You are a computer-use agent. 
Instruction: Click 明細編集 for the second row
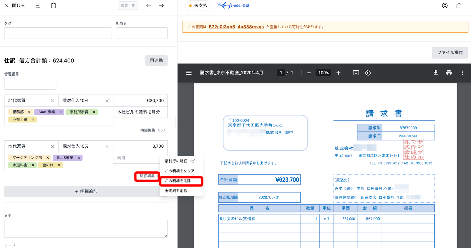(x=147, y=176)
